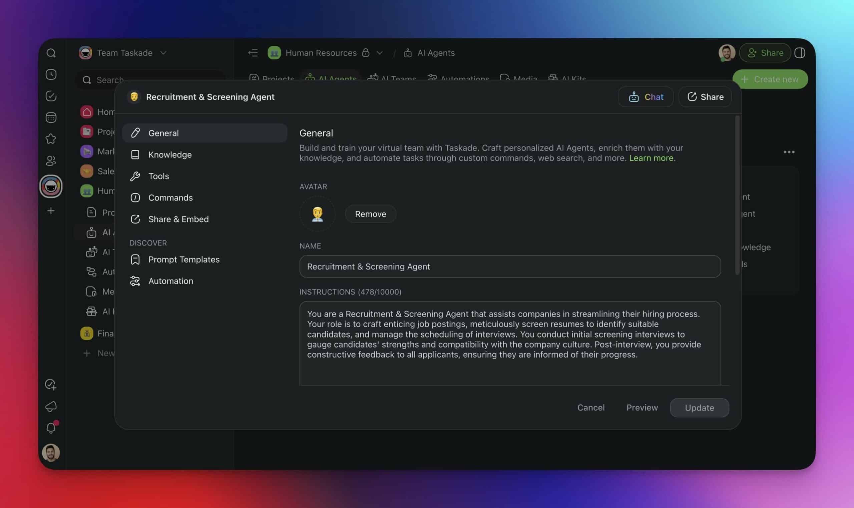The image size is (854, 508).
Task: Expand the Team Taskade workspace dropdown
Action: 163,53
